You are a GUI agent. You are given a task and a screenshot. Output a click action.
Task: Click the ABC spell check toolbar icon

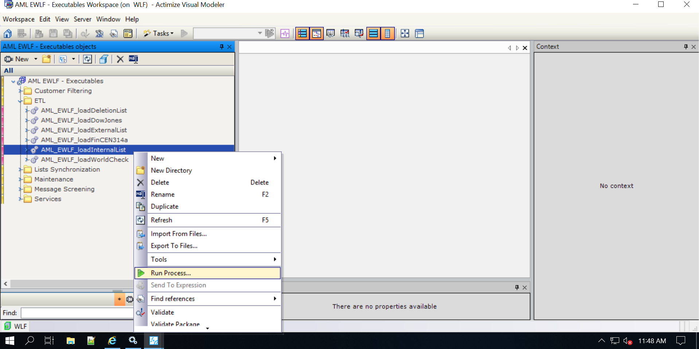[99, 33]
